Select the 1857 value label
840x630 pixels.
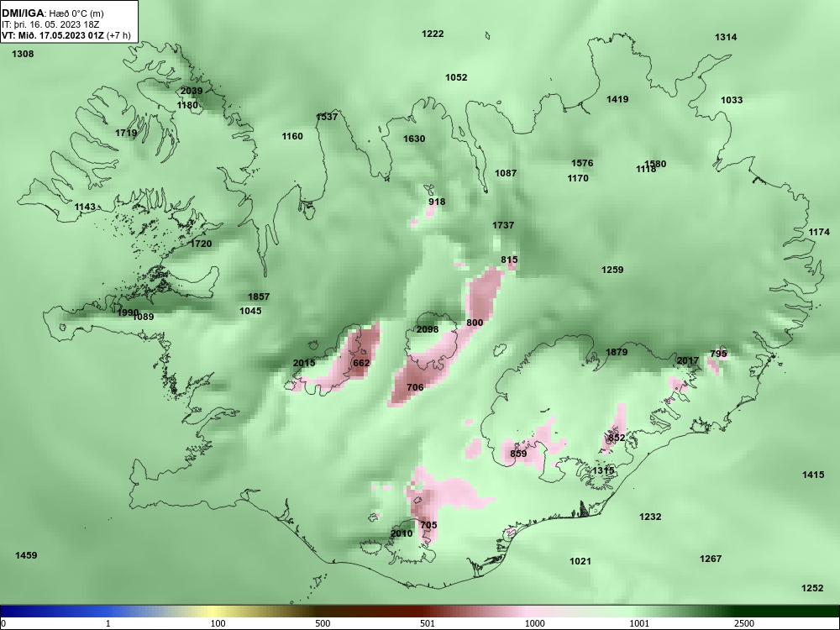pyautogui.click(x=258, y=297)
